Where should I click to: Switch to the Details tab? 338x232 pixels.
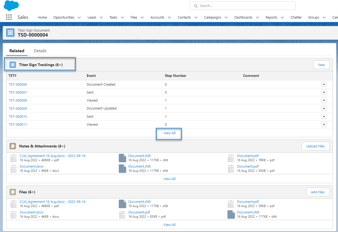40,51
